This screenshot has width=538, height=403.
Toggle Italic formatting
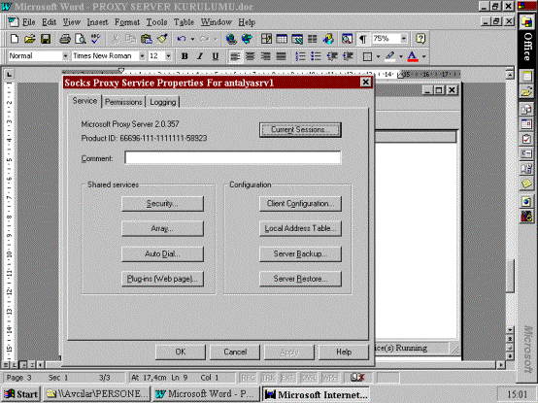200,56
